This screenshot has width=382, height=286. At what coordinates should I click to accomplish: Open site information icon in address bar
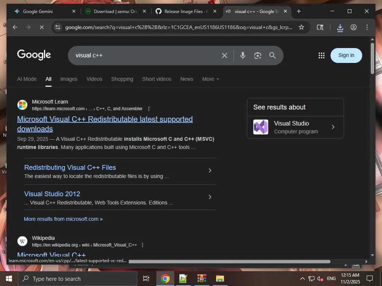[58, 27]
